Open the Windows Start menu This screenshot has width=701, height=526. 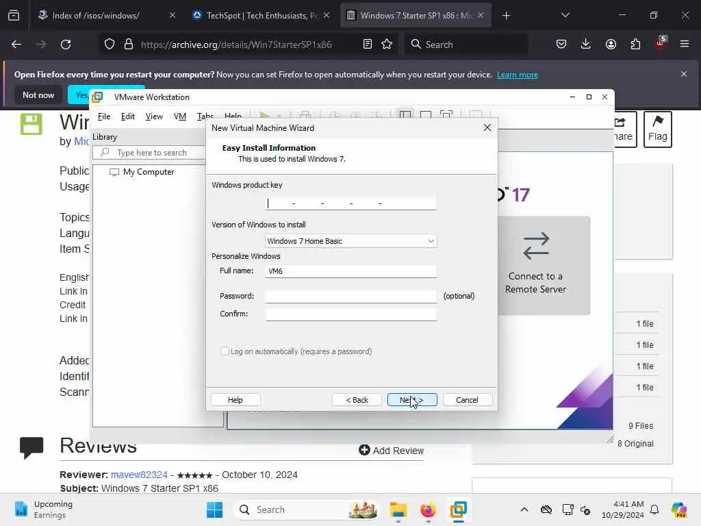pyautogui.click(x=214, y=510)
